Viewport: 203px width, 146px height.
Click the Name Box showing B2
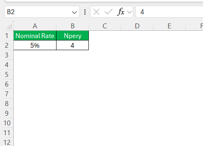coord(42,12)
